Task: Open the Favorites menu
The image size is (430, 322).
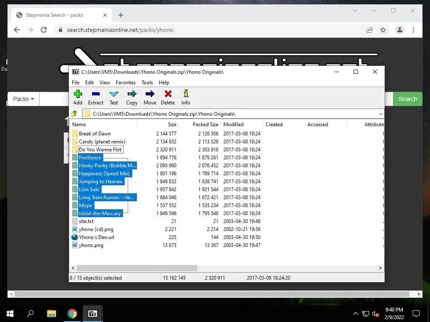Action: [126, 83]
